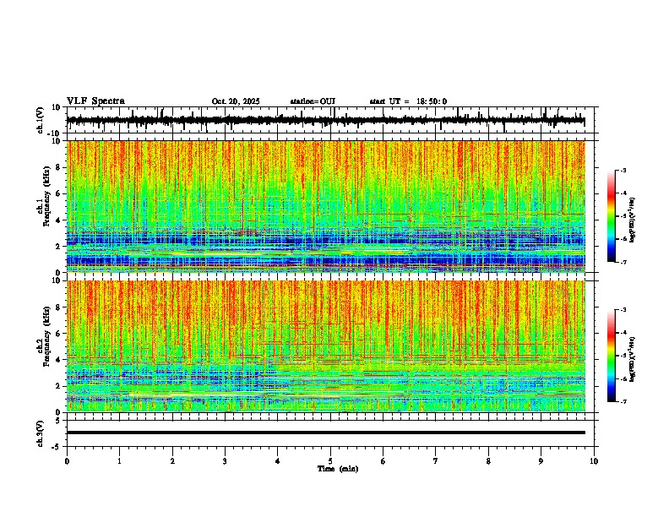Click the "ch.1(V)" waveform axis label
This screenshot has width=669, height=517.
pyautogui.click(x=41, y=120)
